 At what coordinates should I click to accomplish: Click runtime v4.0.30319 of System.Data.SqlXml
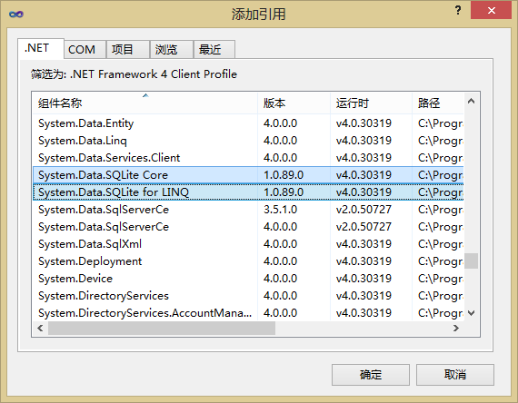point(364,244)
